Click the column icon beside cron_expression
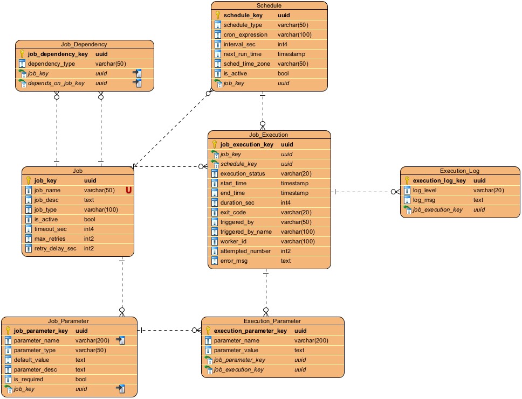This screenshot has height=399, width=522. 218,35
